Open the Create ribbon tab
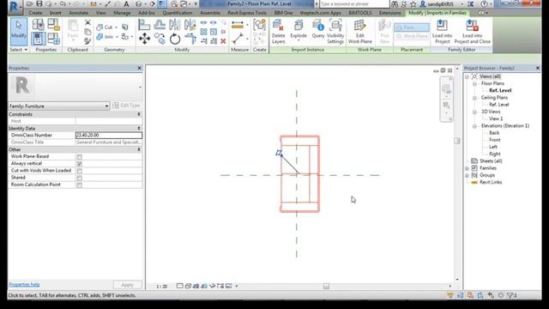 click(x=35, y=13)
